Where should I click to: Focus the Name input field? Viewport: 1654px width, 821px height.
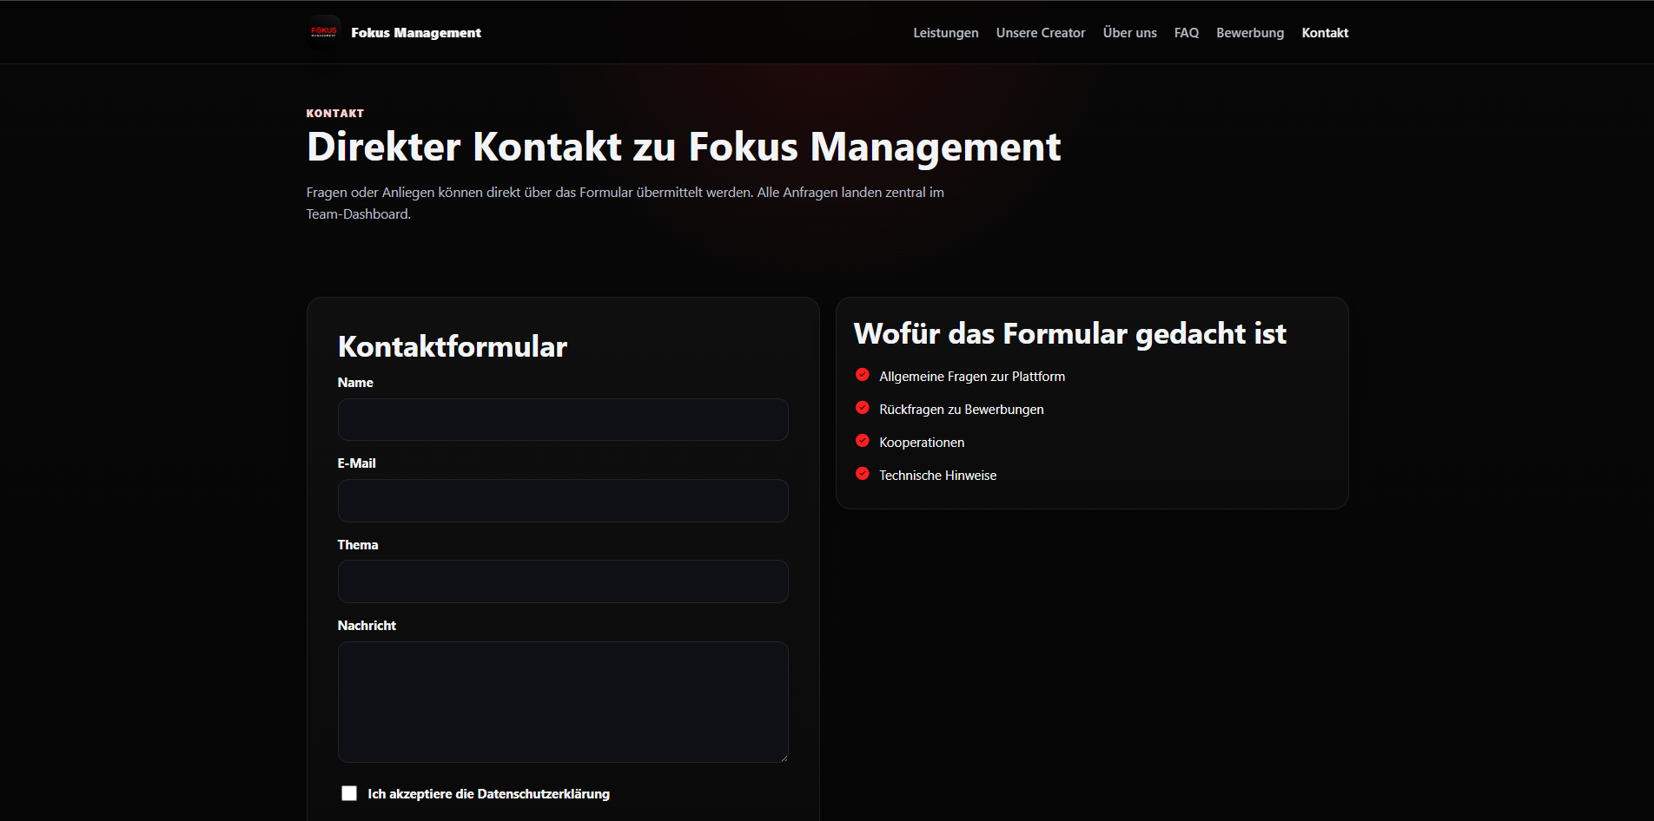click(563, 419)
